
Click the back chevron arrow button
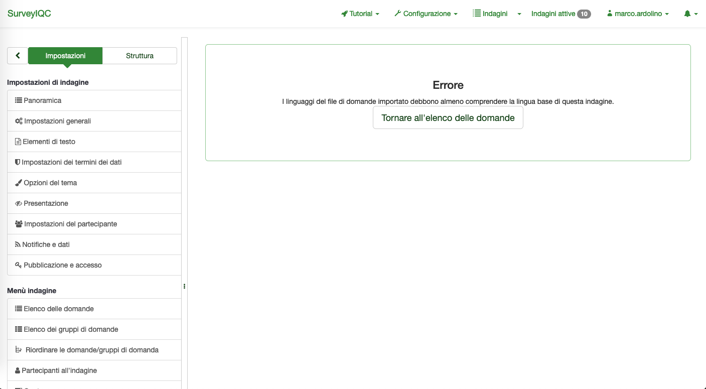18,56
